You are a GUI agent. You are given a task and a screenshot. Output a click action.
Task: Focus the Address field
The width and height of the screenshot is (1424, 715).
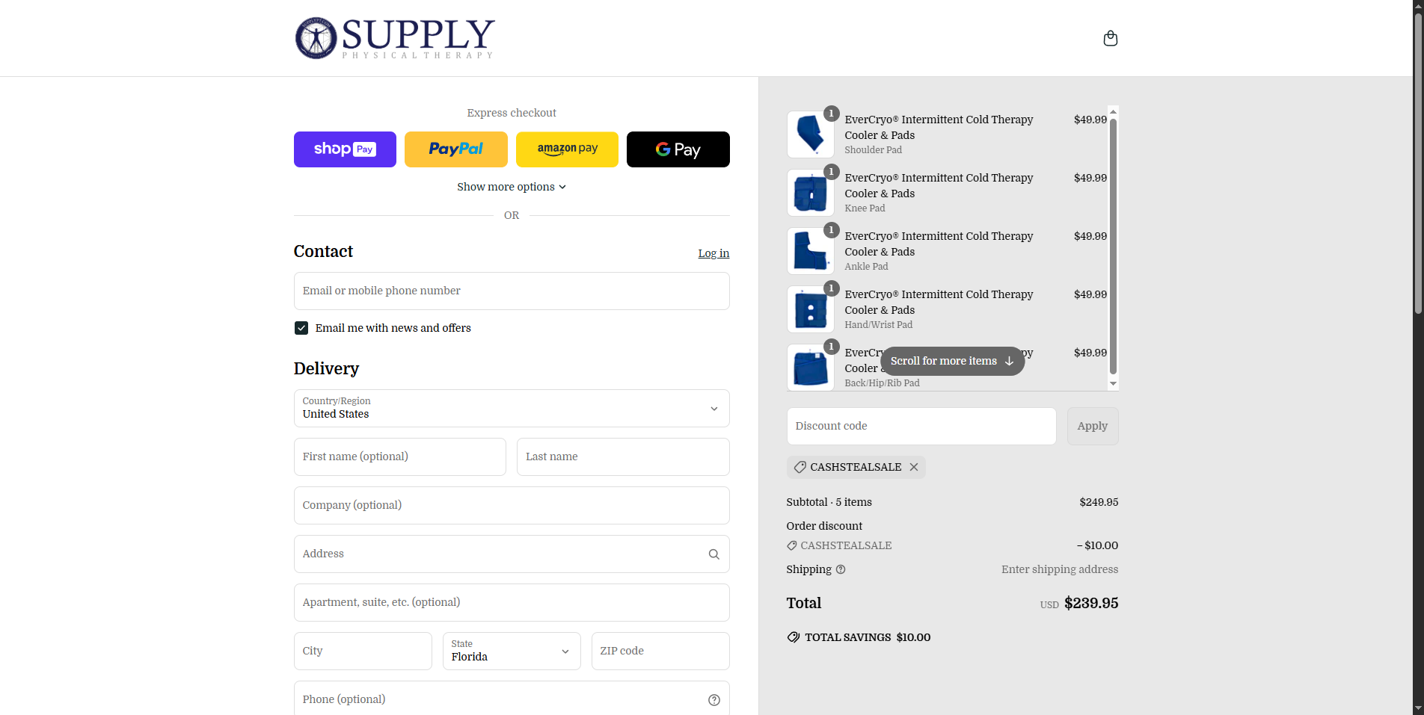tap(512, 554)
